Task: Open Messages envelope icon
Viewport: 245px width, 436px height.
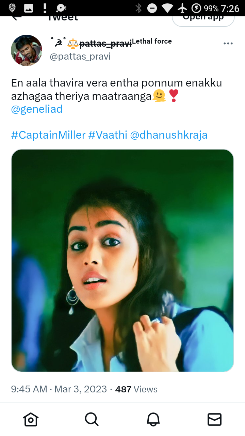Action: [x=214, y=419]
